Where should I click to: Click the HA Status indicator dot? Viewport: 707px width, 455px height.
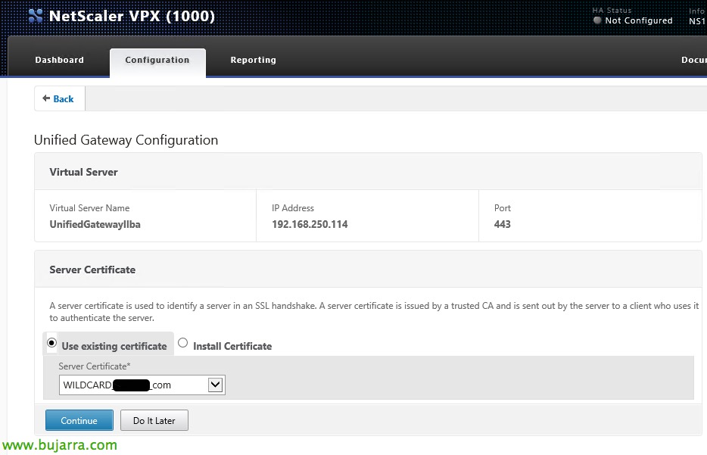pyautogui.click(x=597, y=20)
